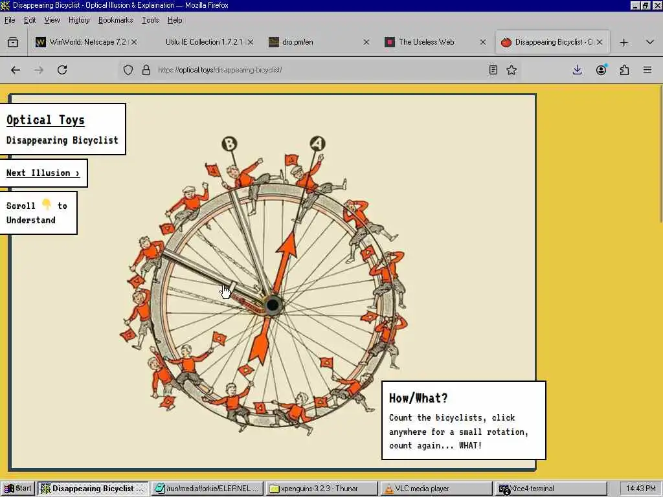
Task: Open the Tools menu
Action: (150, 20)
